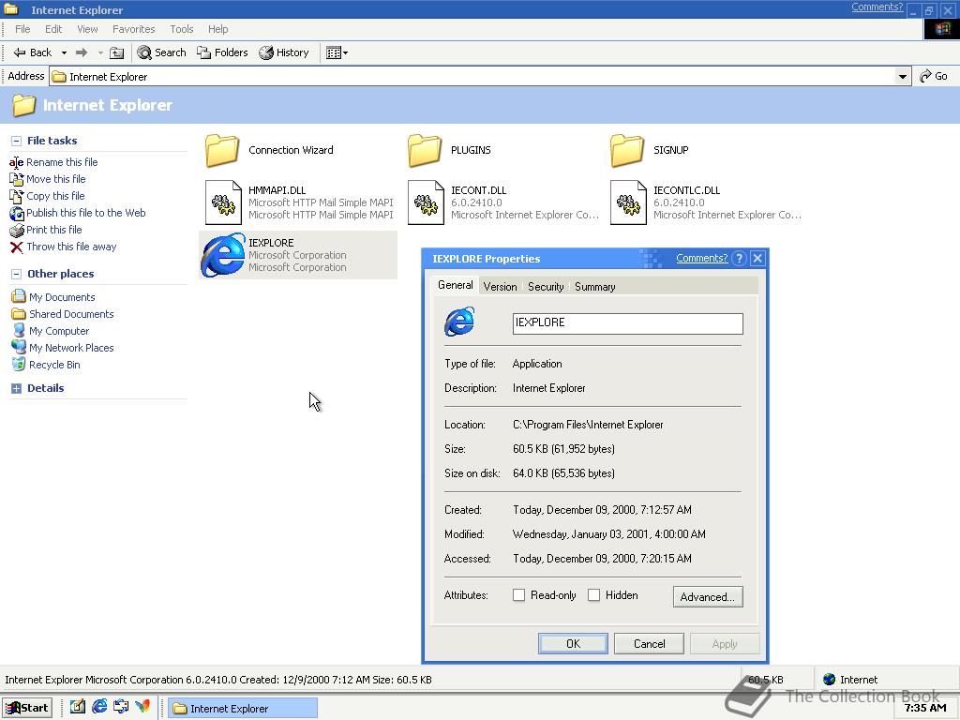Select the PLUGINS folder
The height and width of the screenshot is (720, 960).
coord(449,150)
